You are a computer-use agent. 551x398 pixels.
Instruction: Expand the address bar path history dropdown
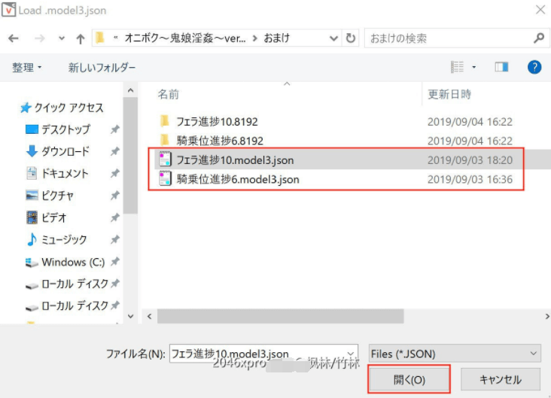tap(334, 38)
